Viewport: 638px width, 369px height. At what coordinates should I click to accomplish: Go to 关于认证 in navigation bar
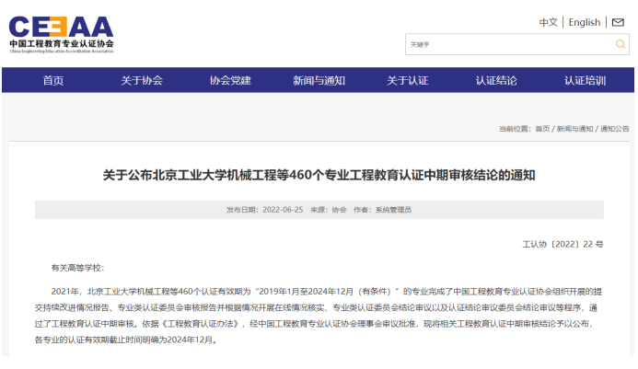(x=407, y=80)
